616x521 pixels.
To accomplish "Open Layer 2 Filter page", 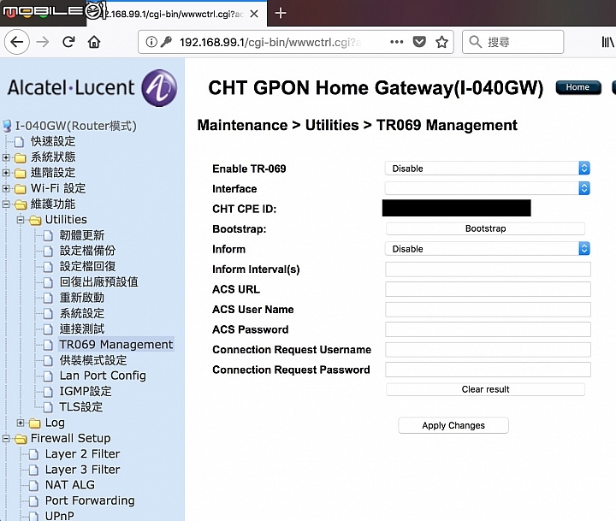I will point(82,453).
